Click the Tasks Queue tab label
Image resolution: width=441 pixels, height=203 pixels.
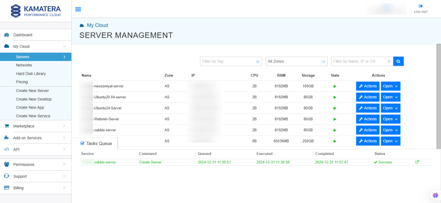[x=99, y=143]
